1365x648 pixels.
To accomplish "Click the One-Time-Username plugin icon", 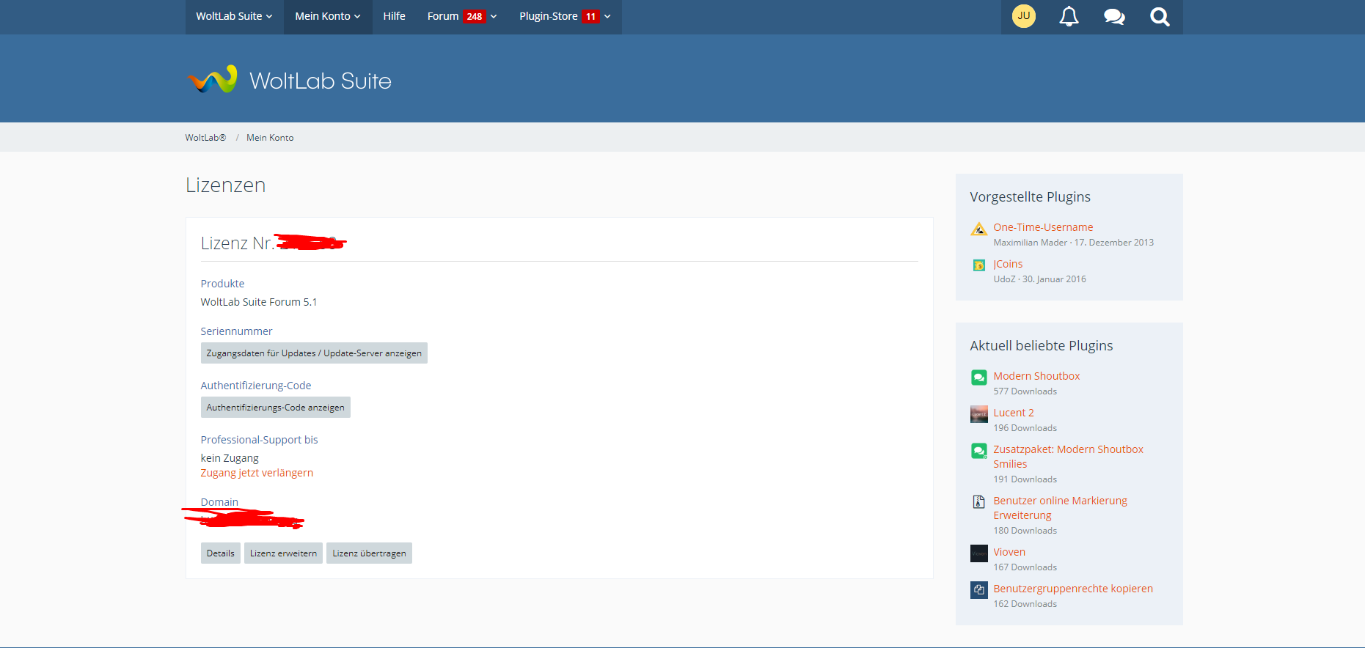I will pos(978,229).
